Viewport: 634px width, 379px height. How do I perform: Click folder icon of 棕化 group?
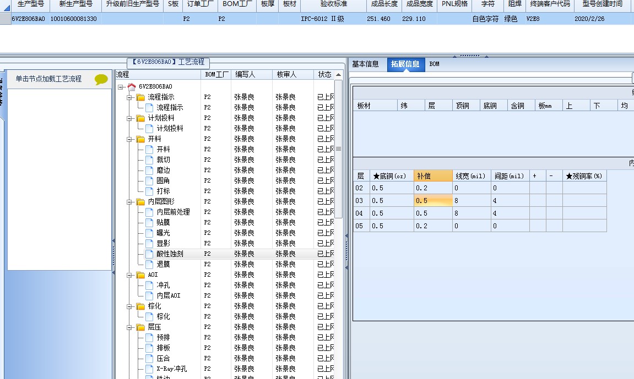point(140,306)
